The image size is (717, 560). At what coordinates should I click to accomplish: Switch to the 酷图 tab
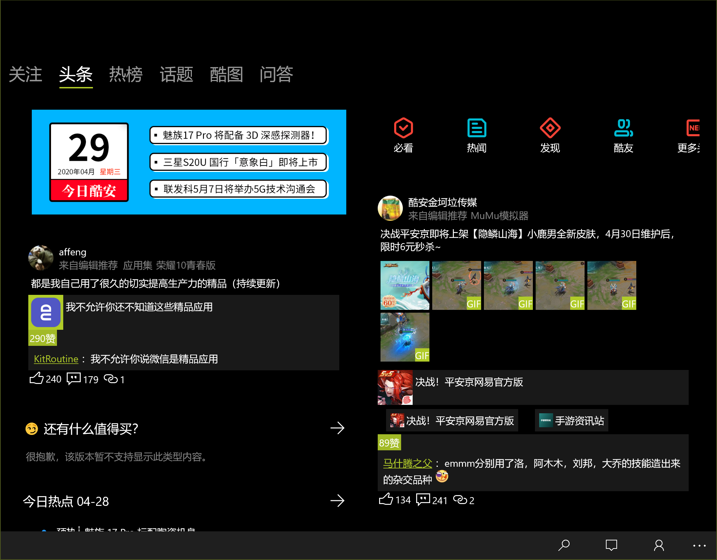pyautogui.click(x=226, y=74)
